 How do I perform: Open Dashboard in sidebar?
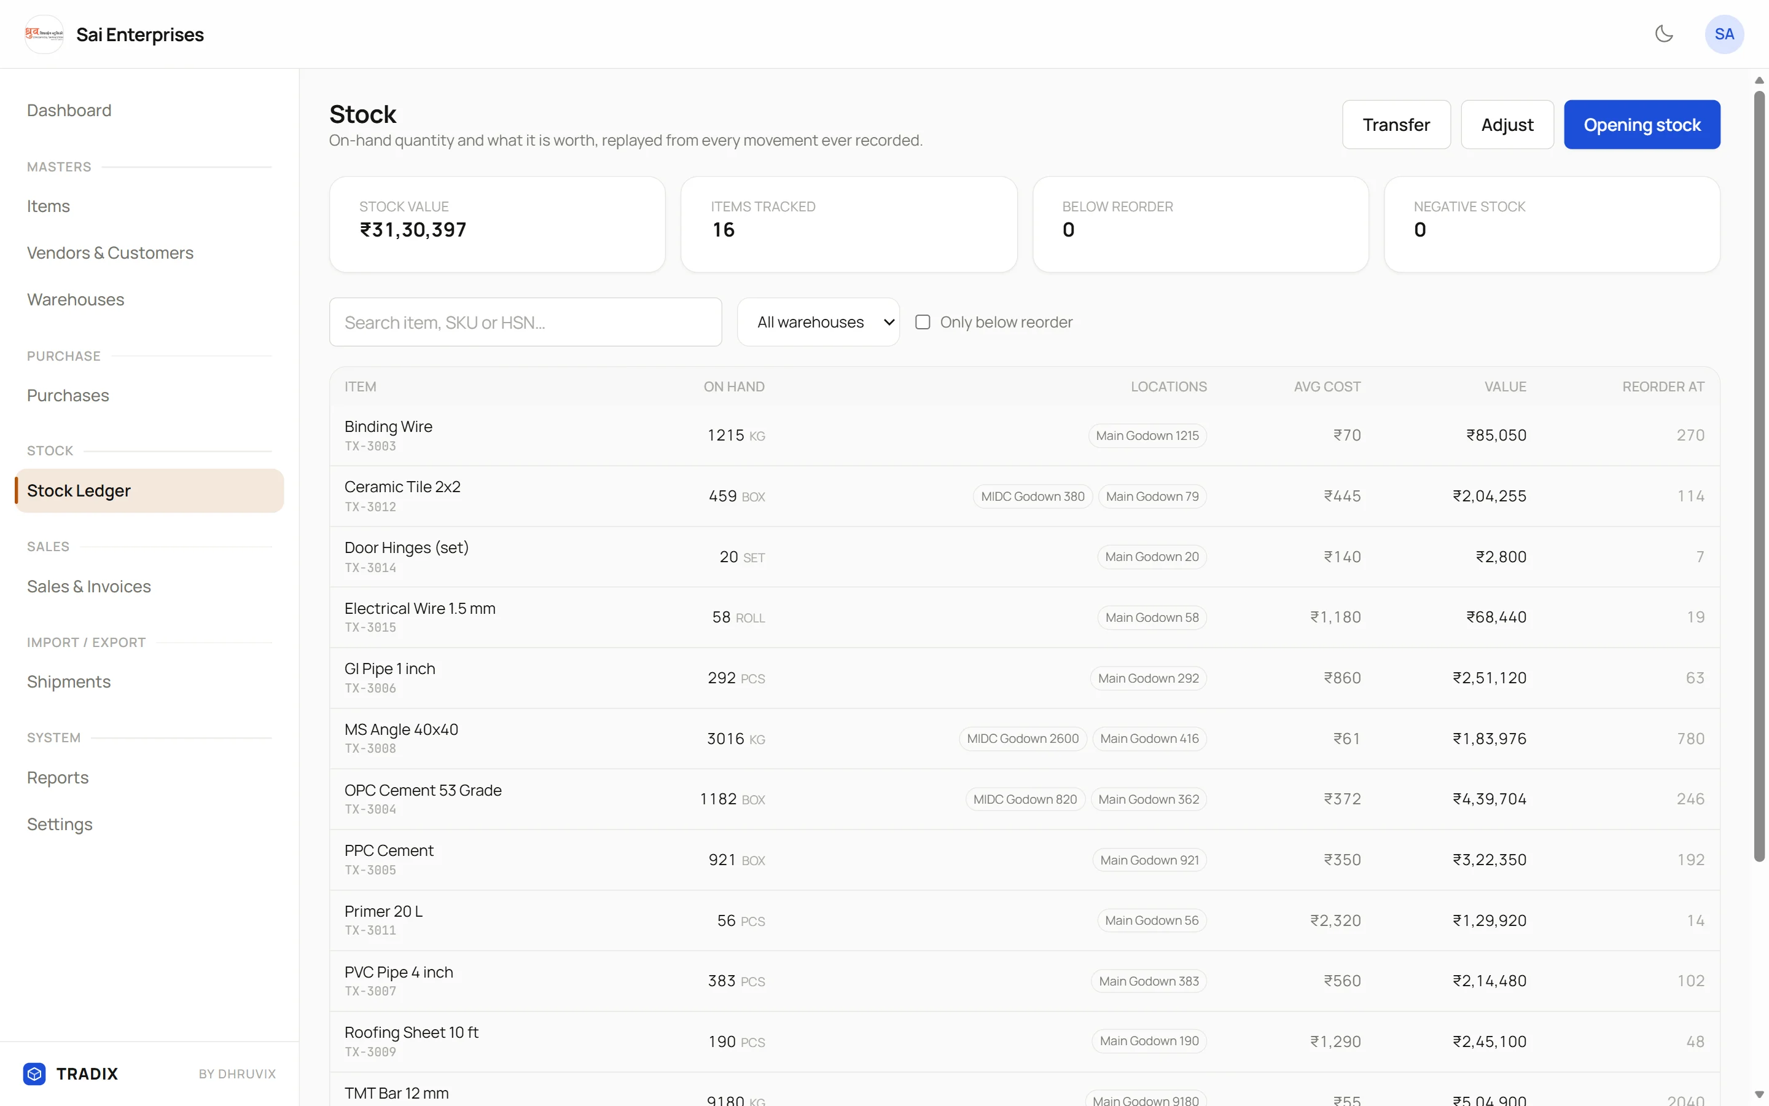click(69, 111)
